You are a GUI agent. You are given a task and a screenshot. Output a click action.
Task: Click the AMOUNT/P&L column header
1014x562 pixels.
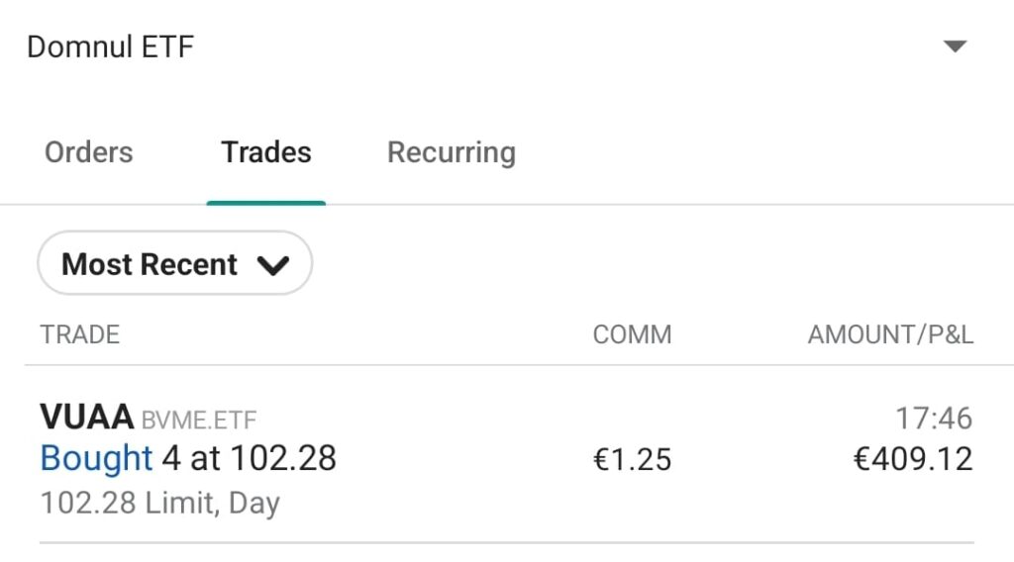pos(890,334)
